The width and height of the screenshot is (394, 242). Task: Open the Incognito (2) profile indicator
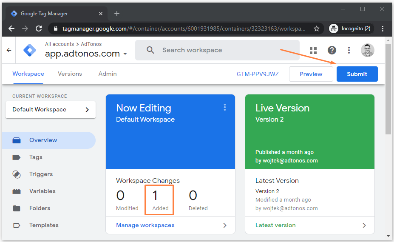coord(351,28)
